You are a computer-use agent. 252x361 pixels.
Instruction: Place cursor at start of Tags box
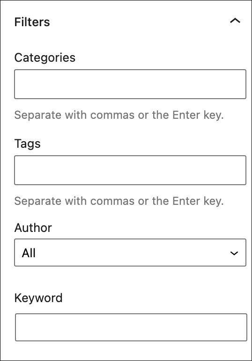pyautogui.click(x=19, y=170)
